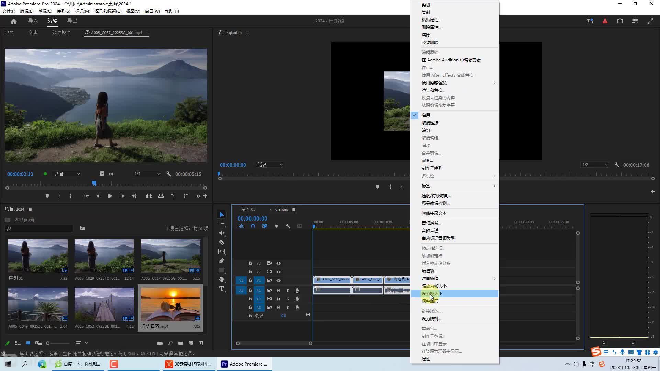This screenshot has height=371, width=660.
Task: Open project panel menu next to 项目: 2024
Action: pyautogui.click(x=30, y=209)
